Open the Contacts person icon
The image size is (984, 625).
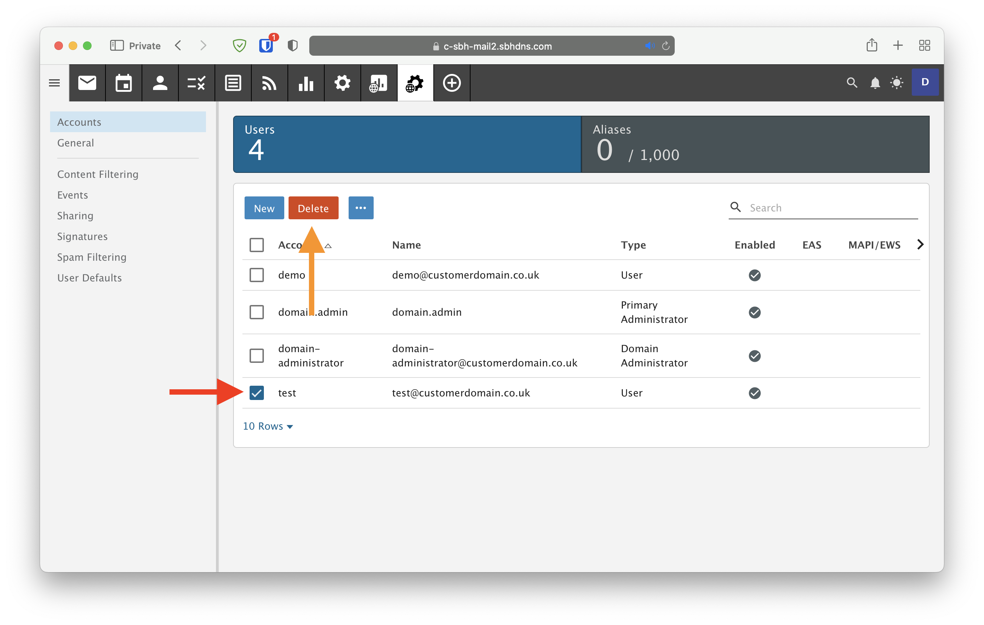click(x=160, y=83)
